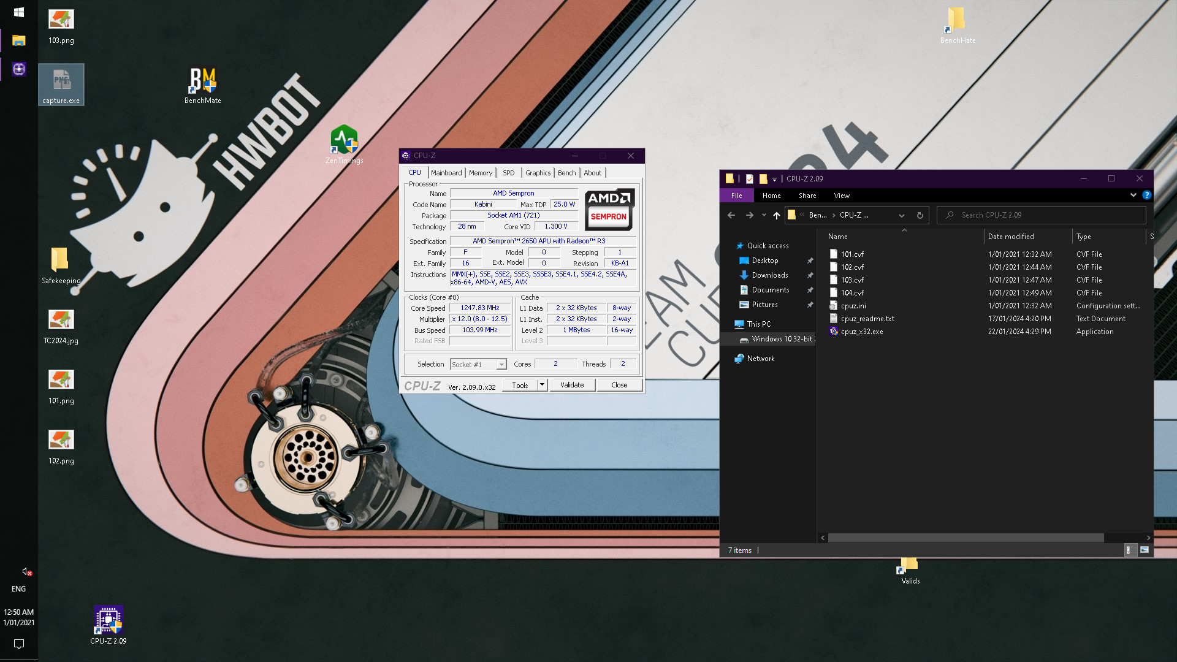Open TC2024.jpg on the desktop
Screen dimensions: 1177x662
click(61, 326)
